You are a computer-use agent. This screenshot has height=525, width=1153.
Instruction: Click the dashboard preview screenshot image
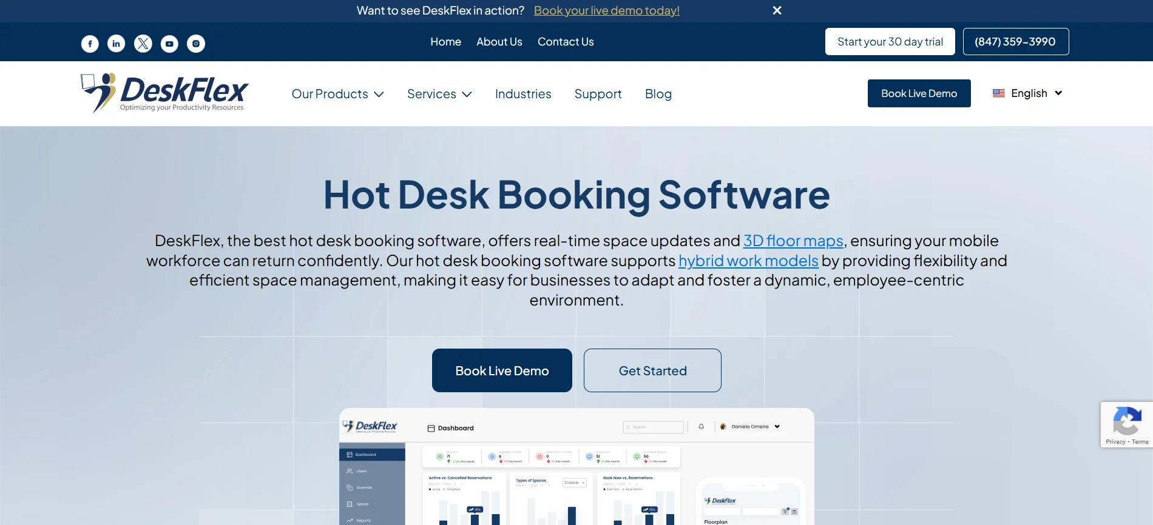click(x=576, y=467)
